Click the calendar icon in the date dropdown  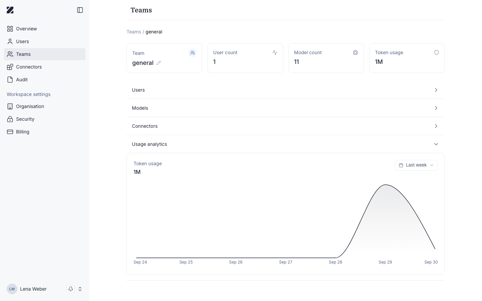click(401, 165)
